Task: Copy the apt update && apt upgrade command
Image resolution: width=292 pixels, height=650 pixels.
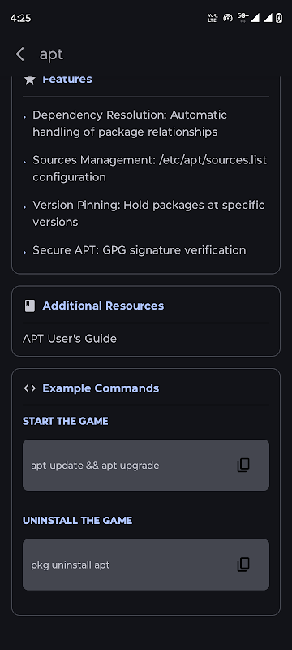Action: click(243, 465)
